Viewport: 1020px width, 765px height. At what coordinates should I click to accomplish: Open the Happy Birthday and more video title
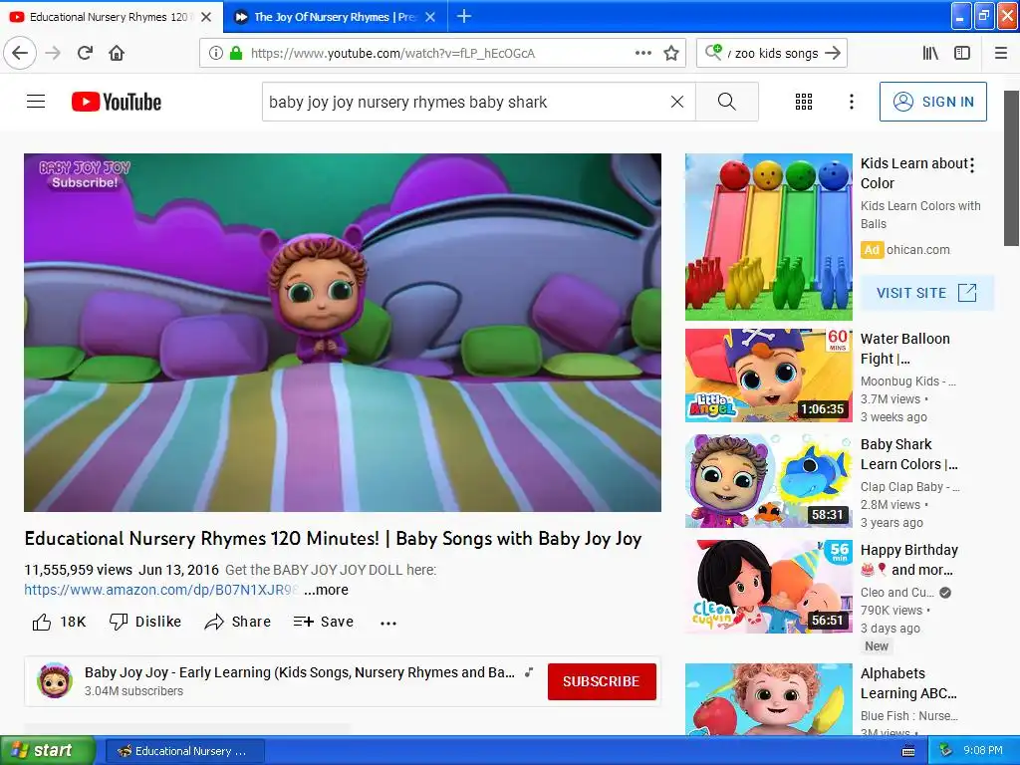[908, 560]
